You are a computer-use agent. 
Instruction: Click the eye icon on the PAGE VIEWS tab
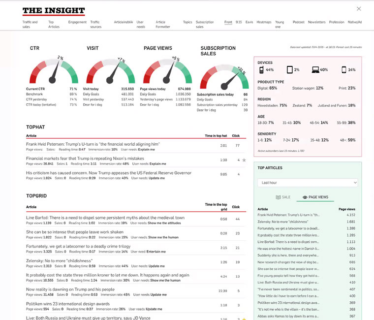click(x=305, y=197)
